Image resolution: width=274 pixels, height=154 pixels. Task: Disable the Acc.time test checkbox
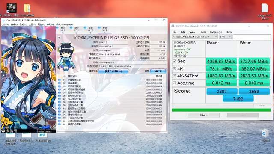pos(174,83)
